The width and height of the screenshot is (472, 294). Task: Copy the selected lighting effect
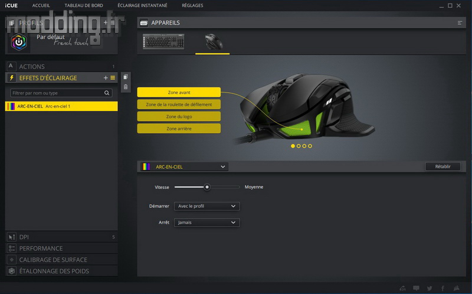pos(126,77)
